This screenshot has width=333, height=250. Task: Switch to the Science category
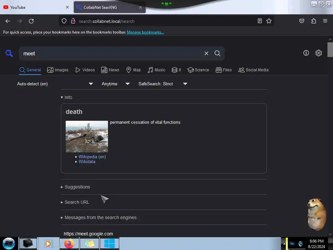coord(198,70)
